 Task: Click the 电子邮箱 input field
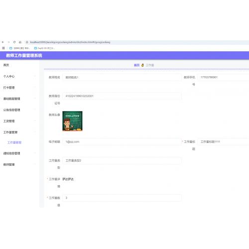coord(122,142)
